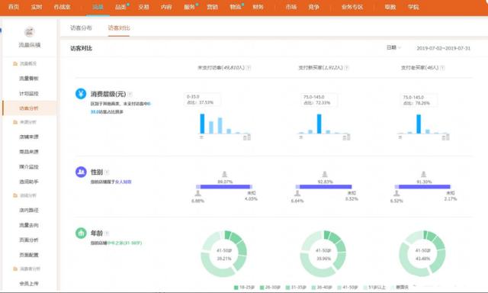The height and width of the screenshot is (293, 488).
Task: Click the date range 2019-07-02~2019-07-31
Action: point(443,48)
